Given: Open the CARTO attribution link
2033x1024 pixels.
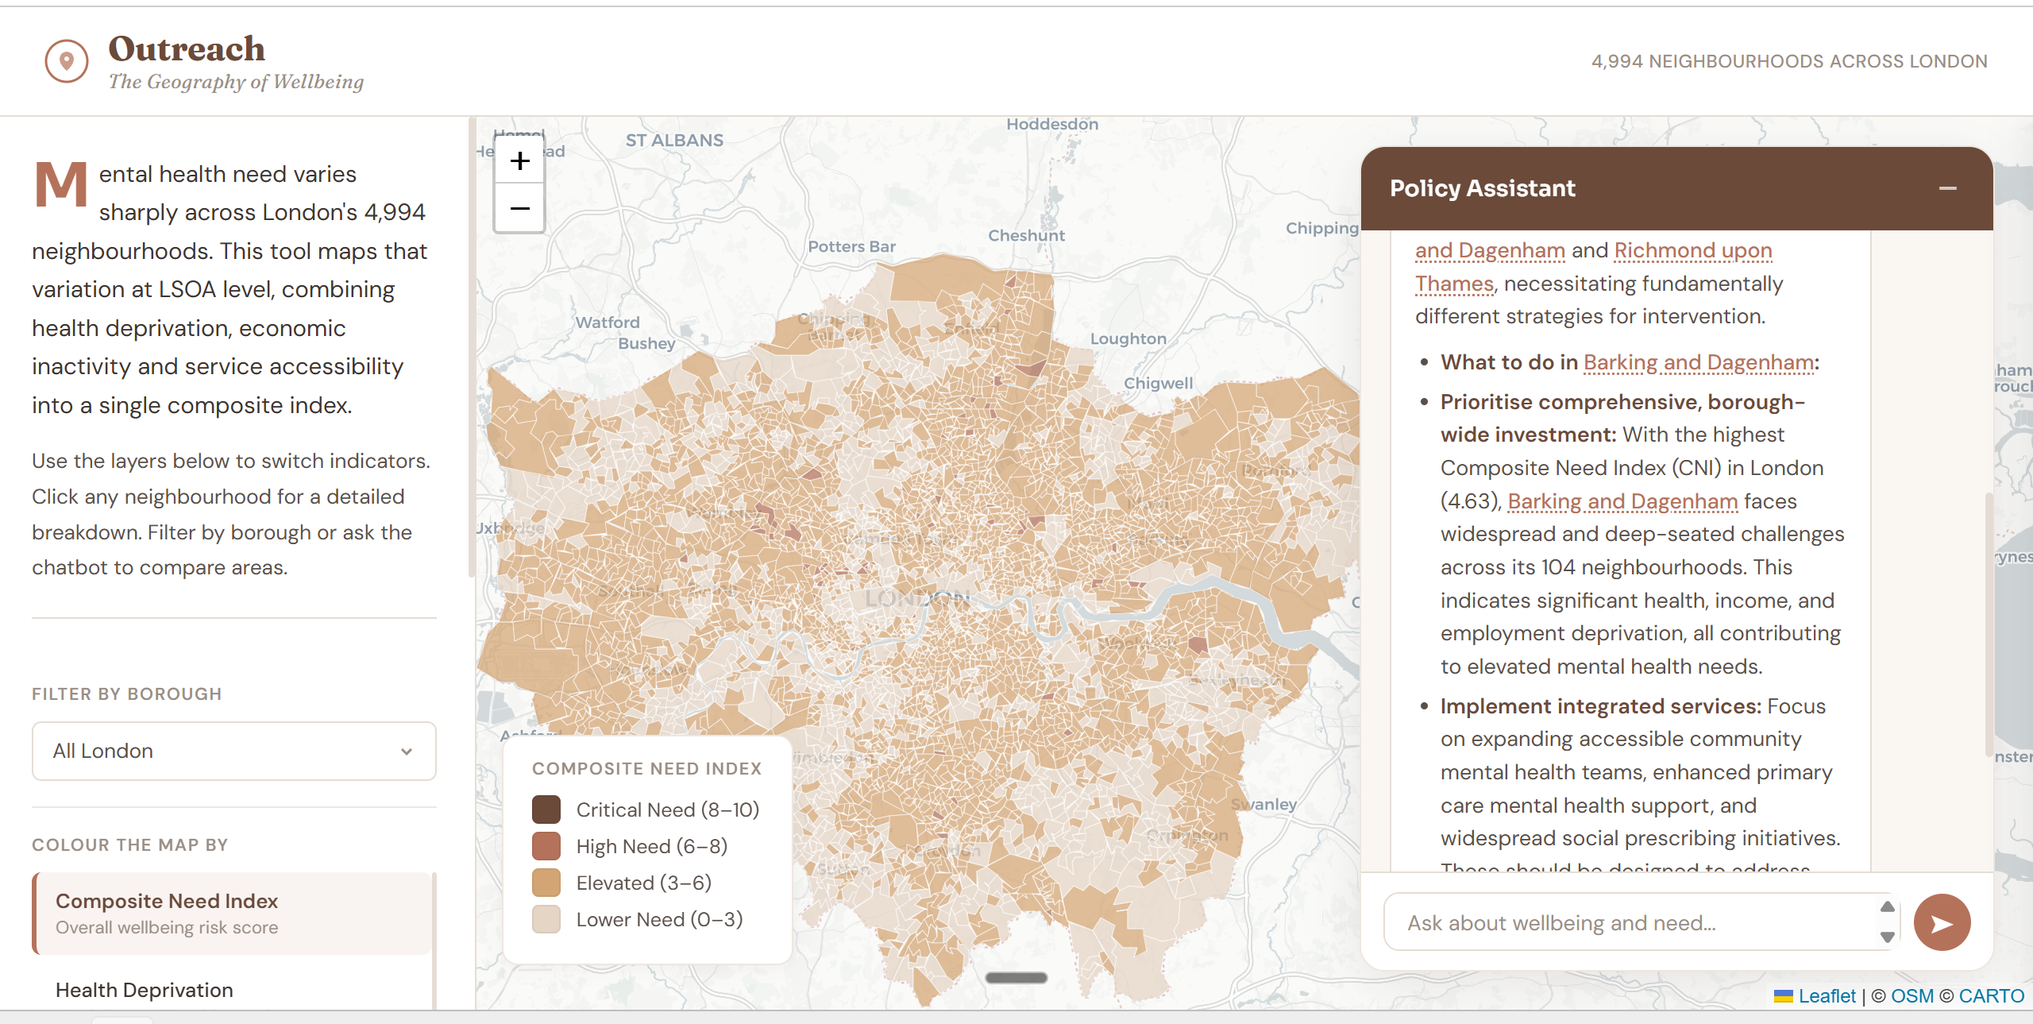Looking at the screenshot, I should pyautogui.click(x=1991, y=996).
